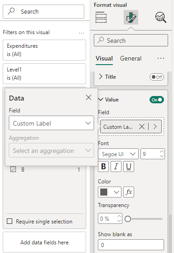Switch to the Visual tab

coord(104,58)
